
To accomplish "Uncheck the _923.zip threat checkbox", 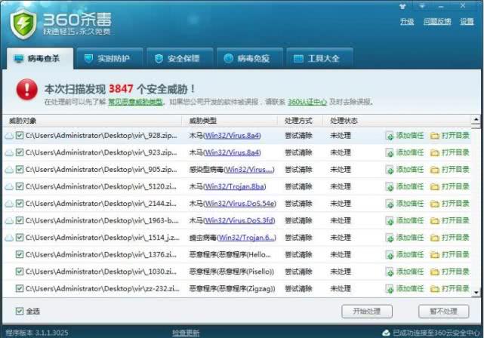I will pos(20,152).
